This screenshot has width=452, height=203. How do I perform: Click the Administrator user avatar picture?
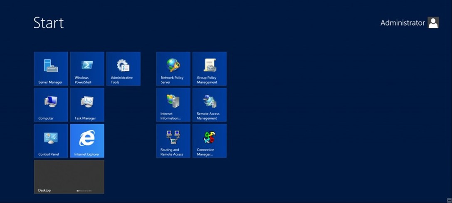(433, 23)
